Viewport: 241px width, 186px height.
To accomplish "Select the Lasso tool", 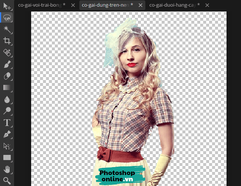I will [x=7, y=17].
